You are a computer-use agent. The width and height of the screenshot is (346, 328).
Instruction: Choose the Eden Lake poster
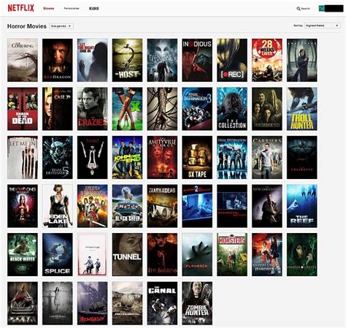click(58, 206)
